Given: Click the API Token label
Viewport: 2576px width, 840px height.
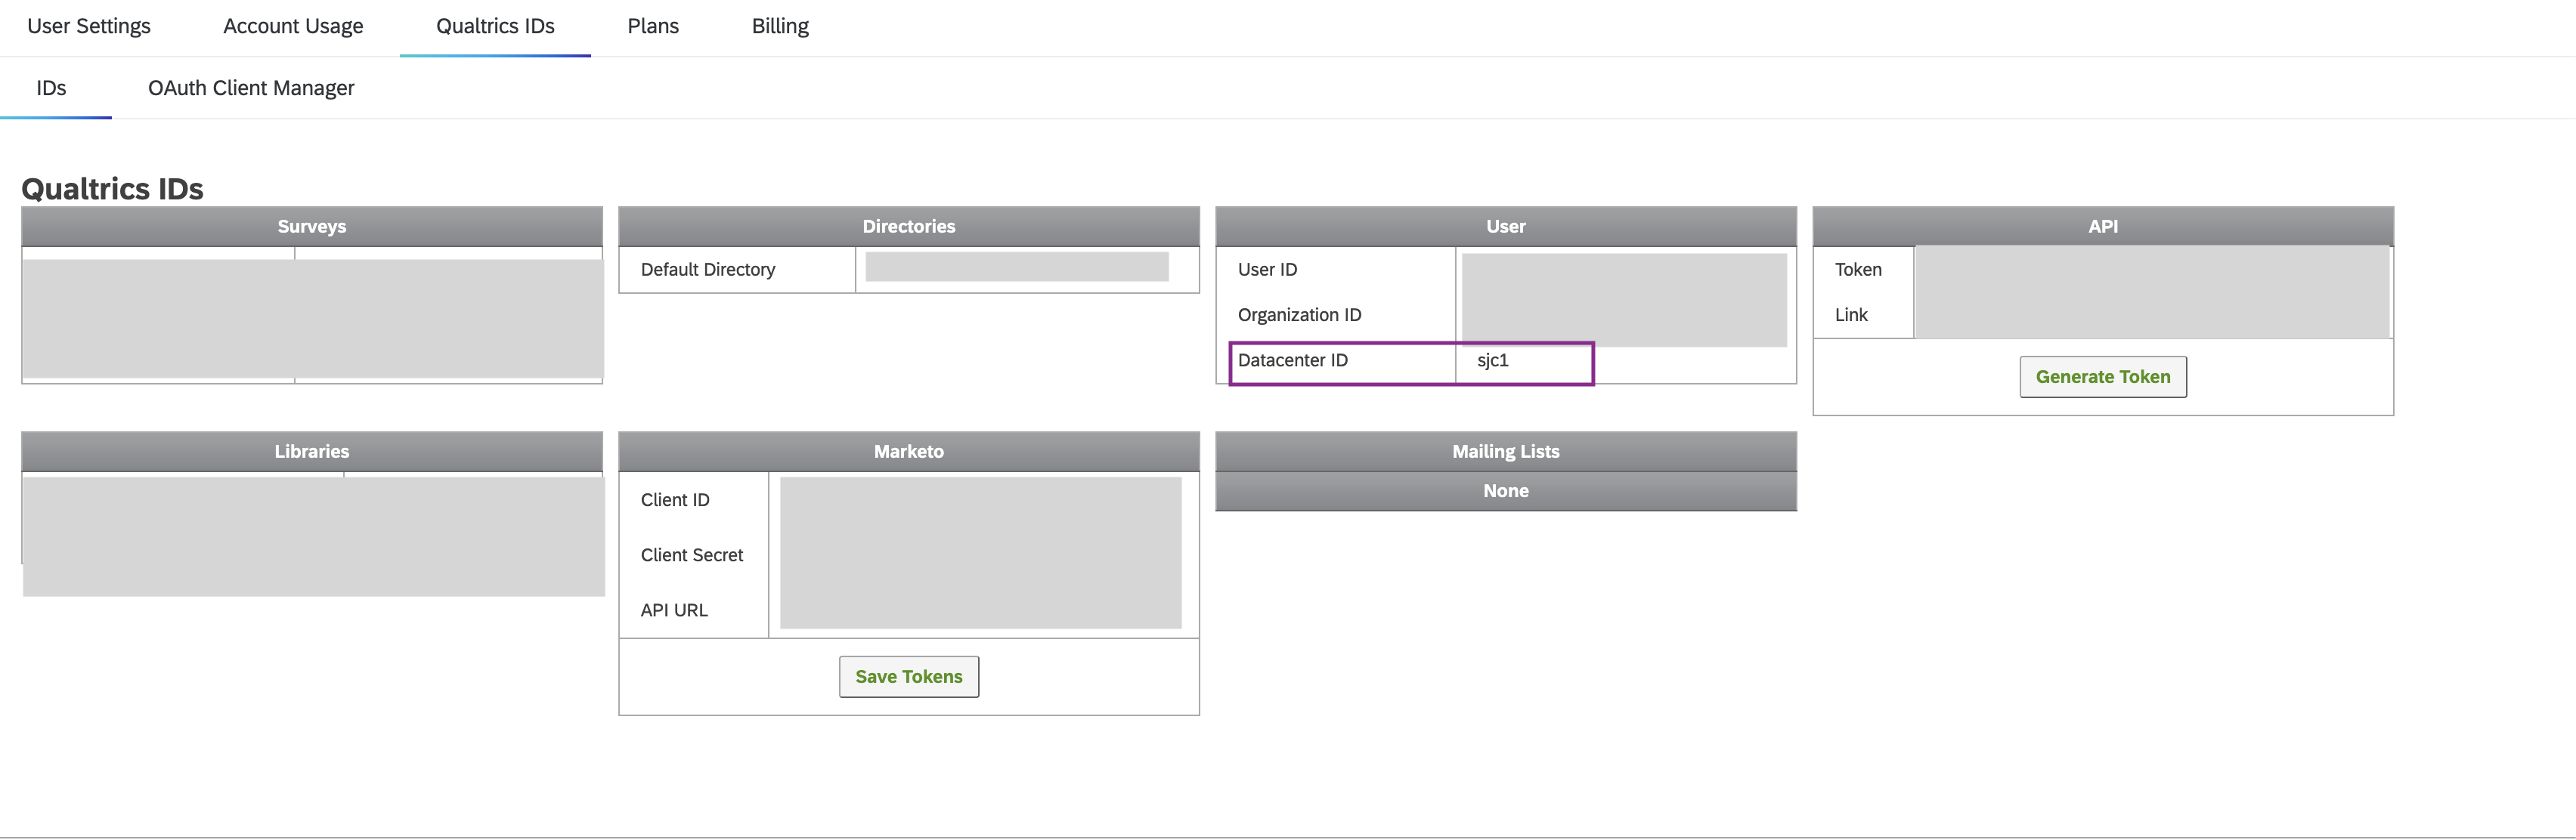Looking at the screenshot, I should tap(1857, 270).
